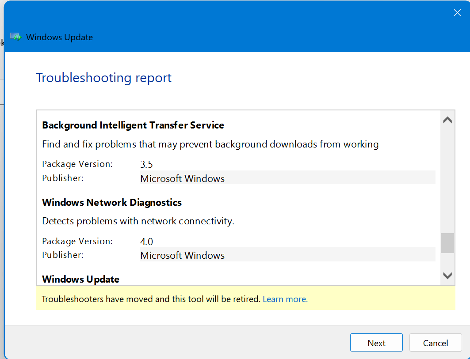Click package version value 3.5
This screenshot has height=359, width=470.
[x=146, y=164]
